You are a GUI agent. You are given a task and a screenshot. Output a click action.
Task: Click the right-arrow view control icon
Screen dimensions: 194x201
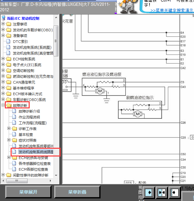[149, 192]
